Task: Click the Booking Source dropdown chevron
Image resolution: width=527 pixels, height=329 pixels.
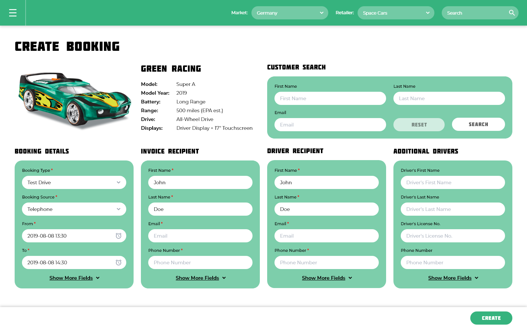Action: tap(119, 209)
